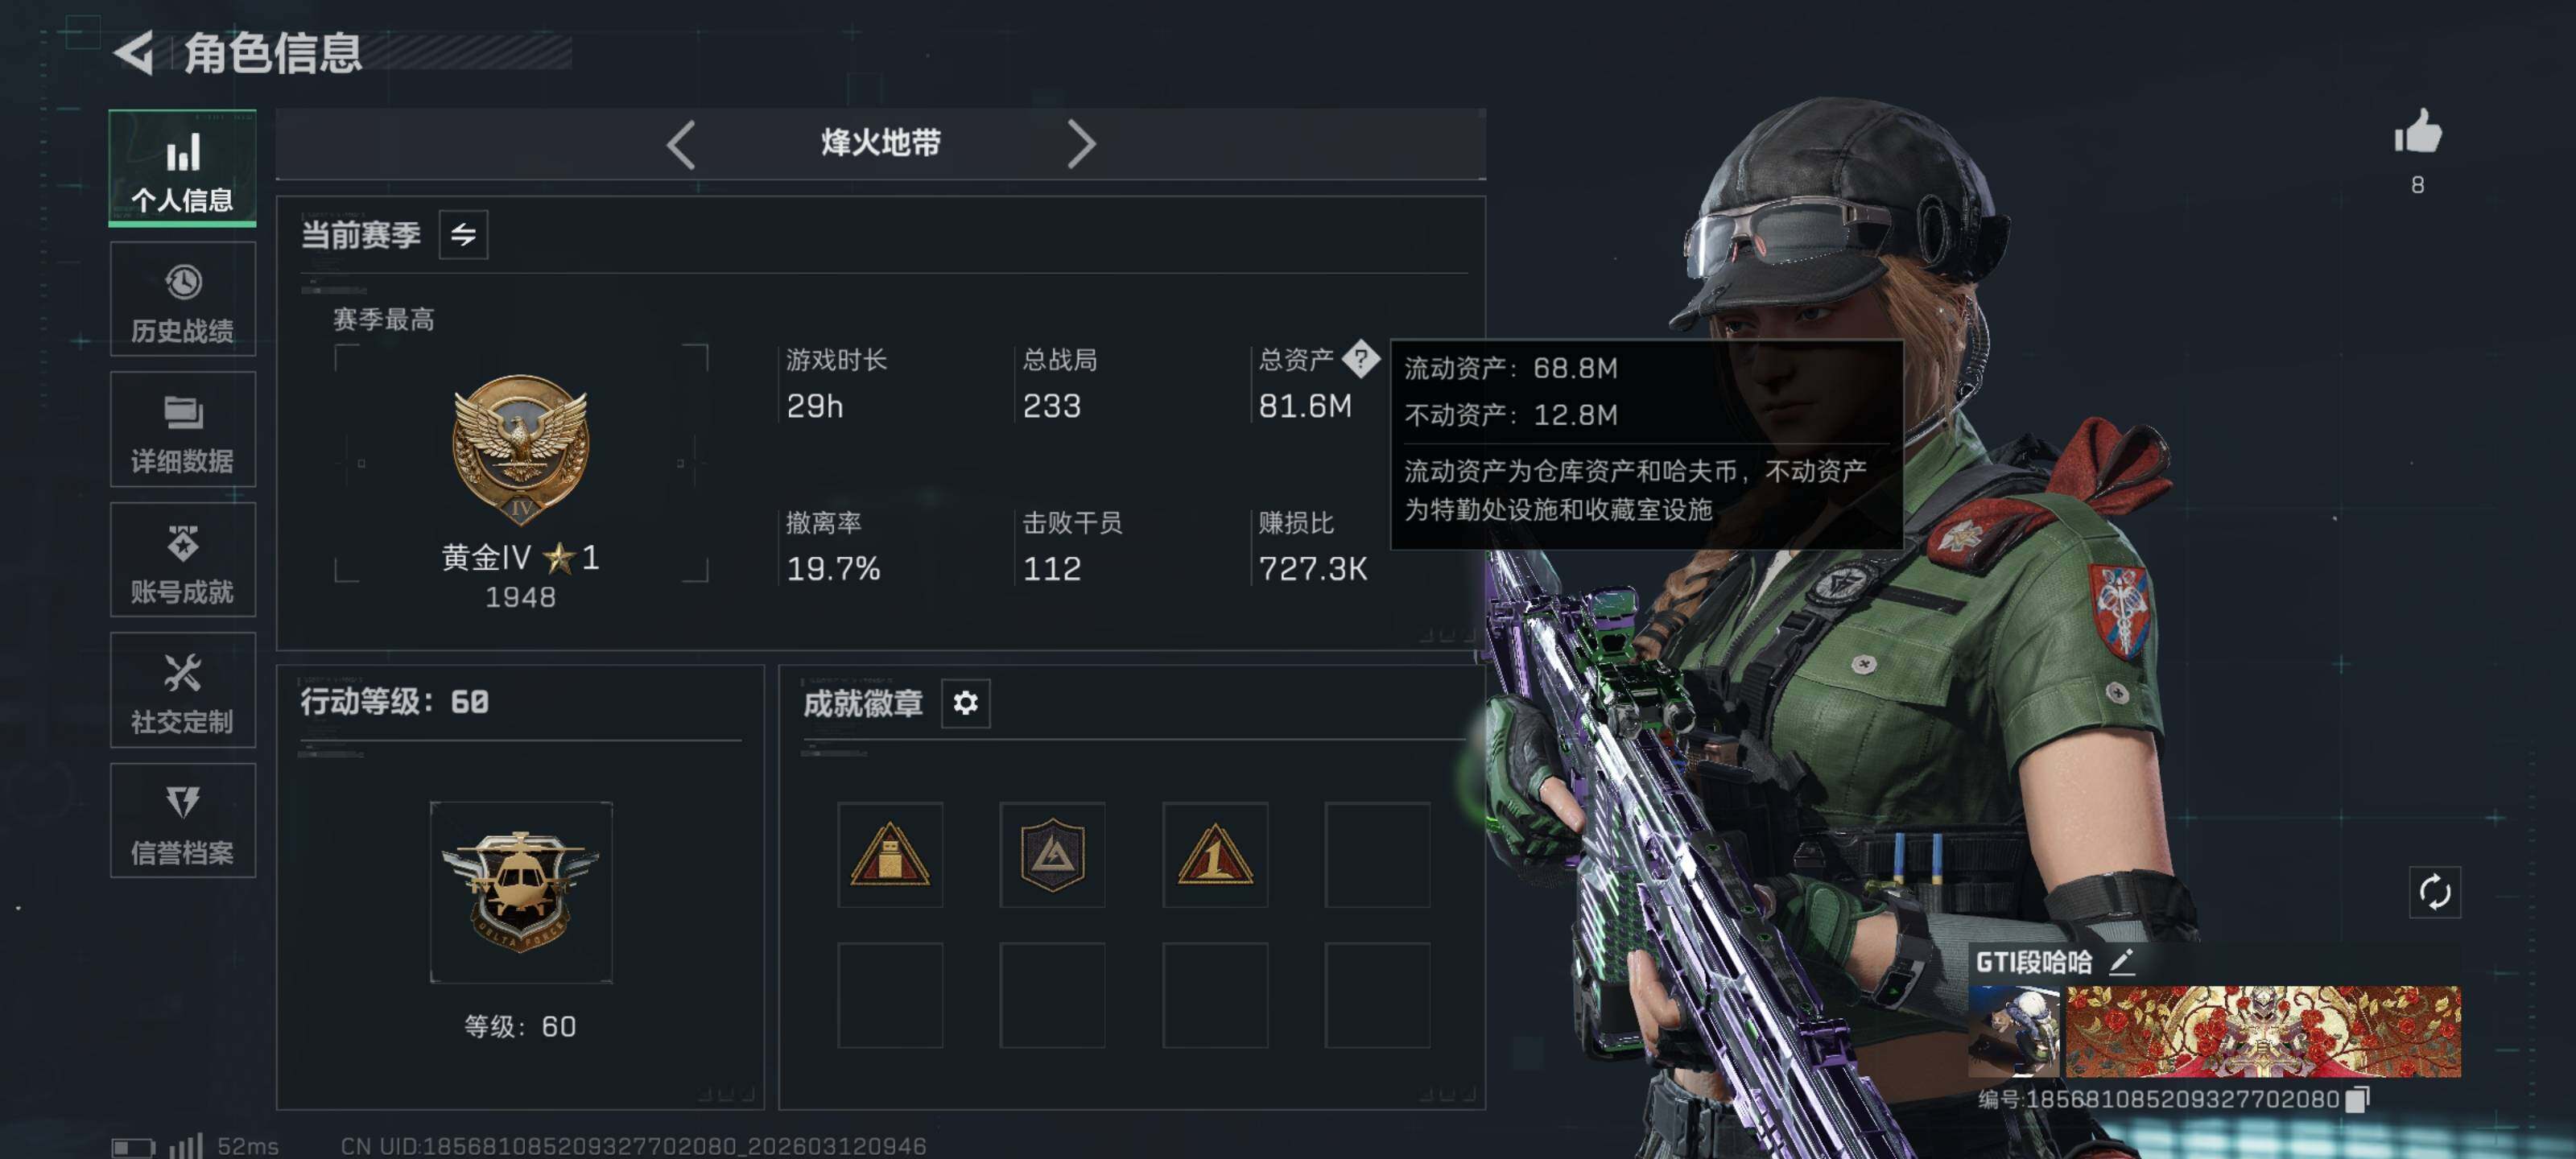
Task: Open the 详细数据 tab
Action: 183,429
